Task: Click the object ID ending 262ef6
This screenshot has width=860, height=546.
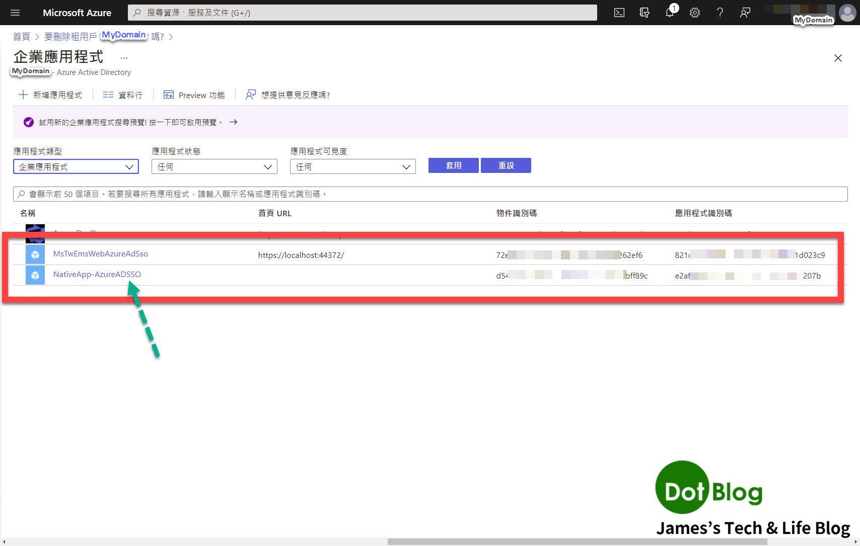Action: coord(569,255)
